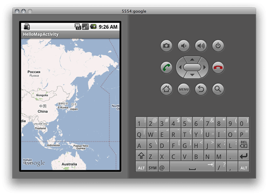Click the D-pad right arrow
Viewport: 268px width, 195px height.
[x=205, y=67]
